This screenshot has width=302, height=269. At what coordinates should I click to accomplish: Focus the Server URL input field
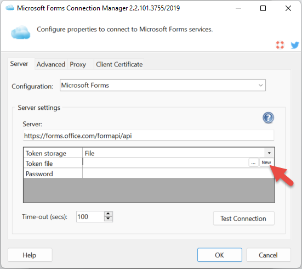click(149, 136)
